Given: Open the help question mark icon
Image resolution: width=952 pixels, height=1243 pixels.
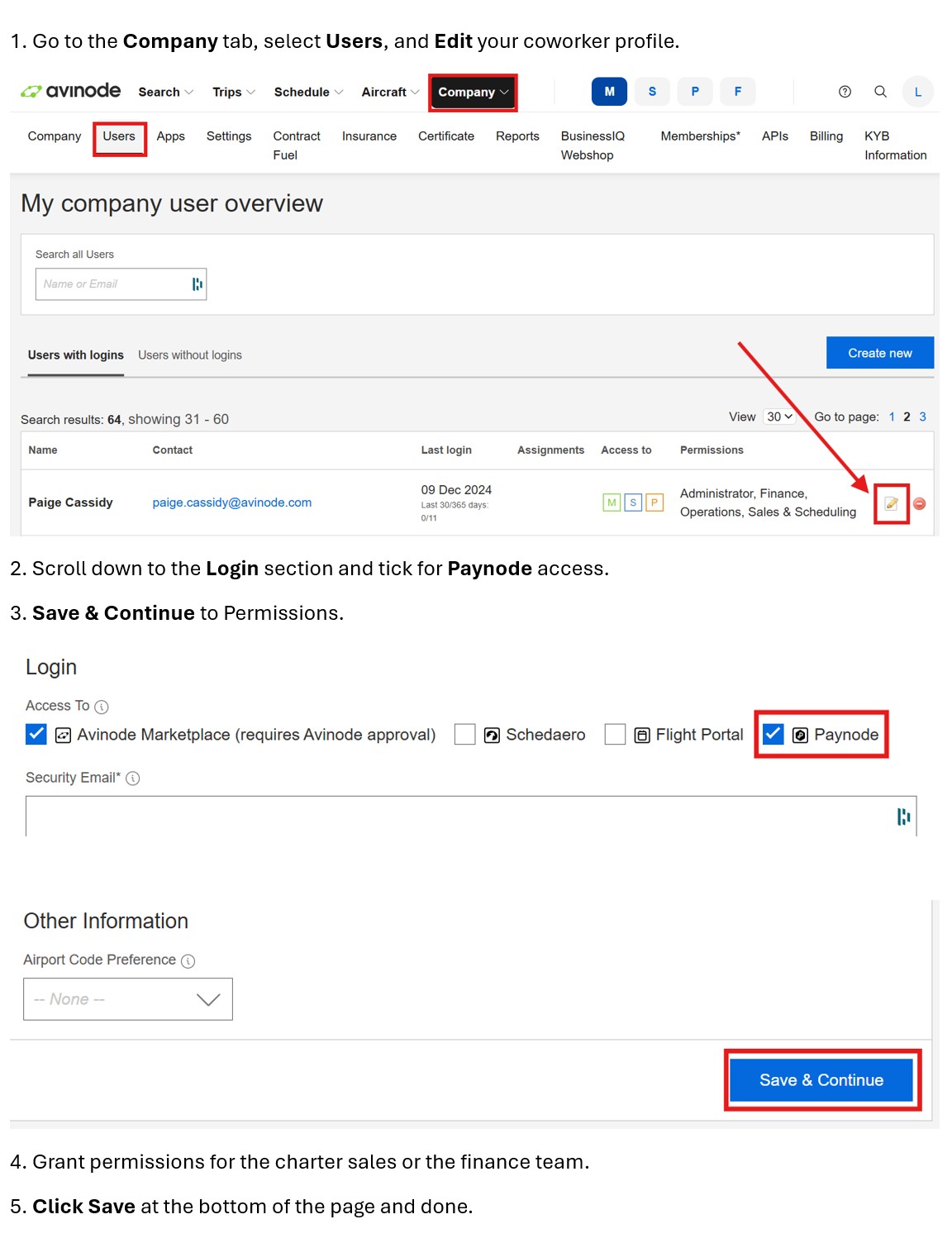Looking at the screenshot, I should [845, 92].
